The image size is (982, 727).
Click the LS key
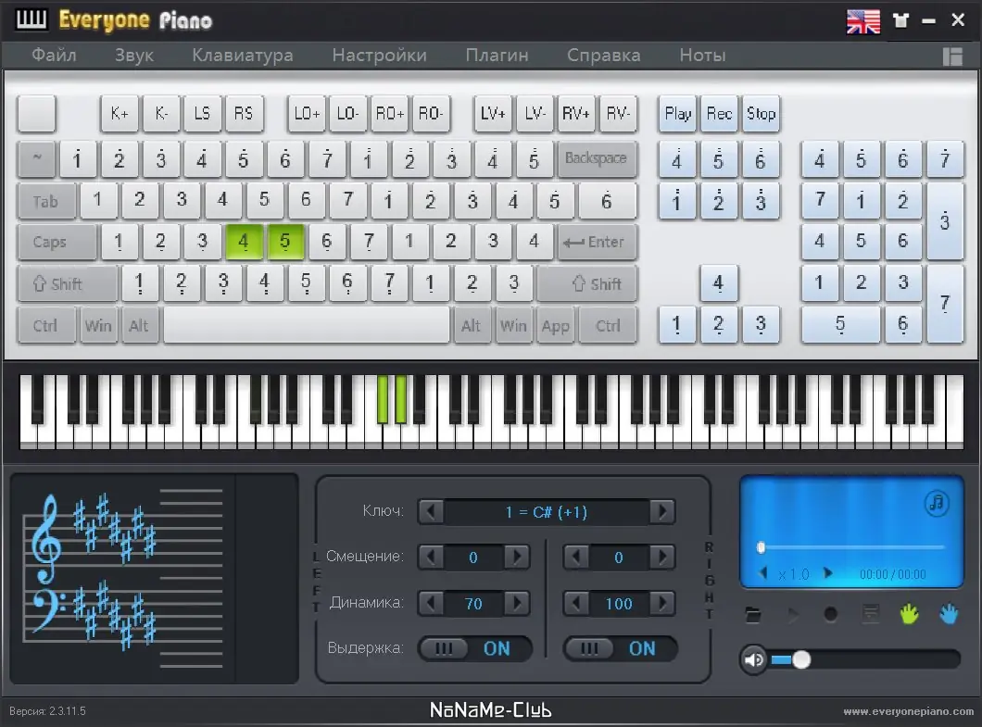point(202,114)
